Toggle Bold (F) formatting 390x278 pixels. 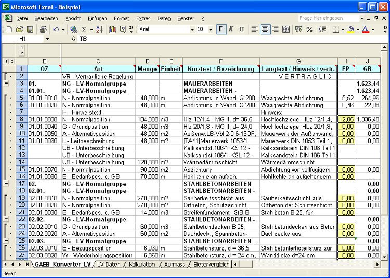coord(221,29)
